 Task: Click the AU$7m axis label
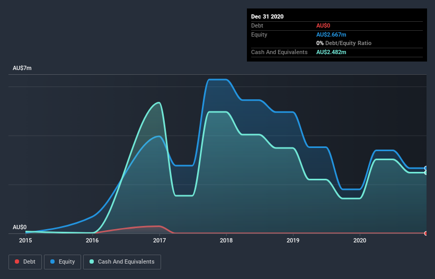click(22, 68)
